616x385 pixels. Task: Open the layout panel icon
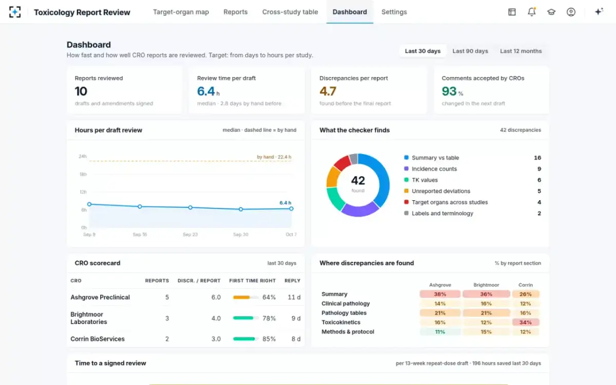point(512,12)
